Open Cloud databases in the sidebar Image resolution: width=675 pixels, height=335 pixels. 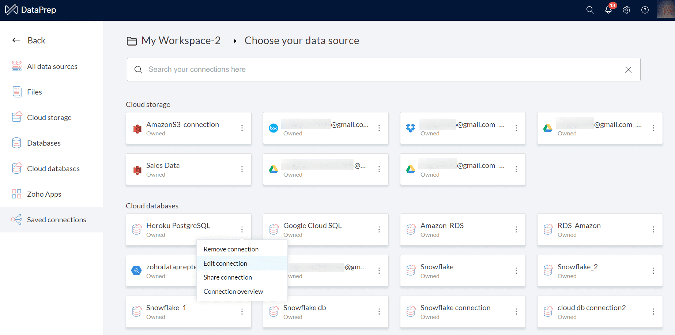(x=53, y=169)
